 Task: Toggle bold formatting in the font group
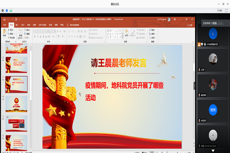click(34, 37)
